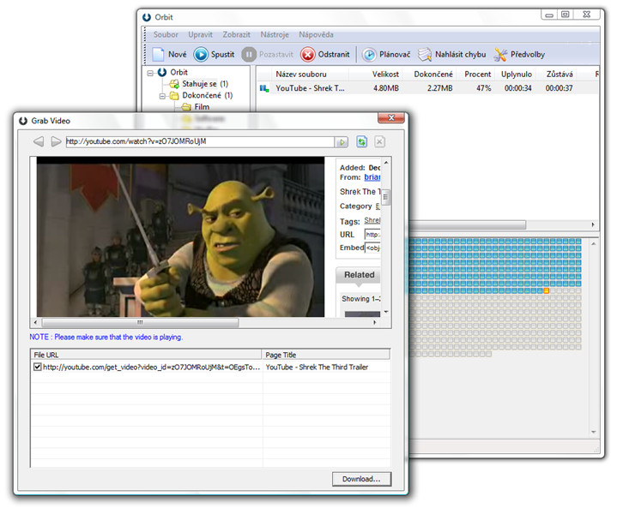Open the brian uploader link
This screenshot has width=617, height=514.
coord(372,177)
